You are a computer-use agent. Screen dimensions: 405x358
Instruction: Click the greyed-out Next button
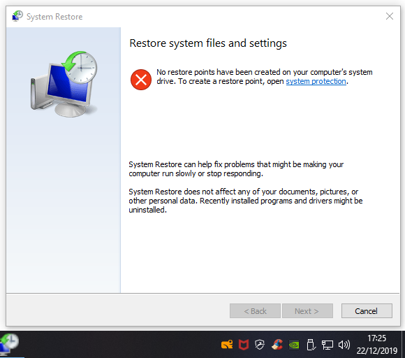tap(307, 311)
